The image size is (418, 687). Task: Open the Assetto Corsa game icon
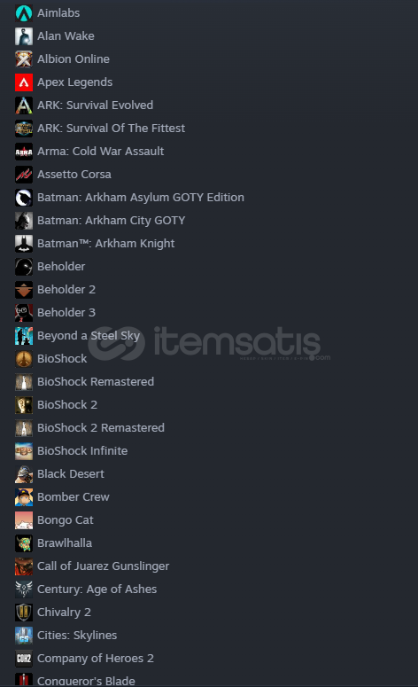(24, 175)
